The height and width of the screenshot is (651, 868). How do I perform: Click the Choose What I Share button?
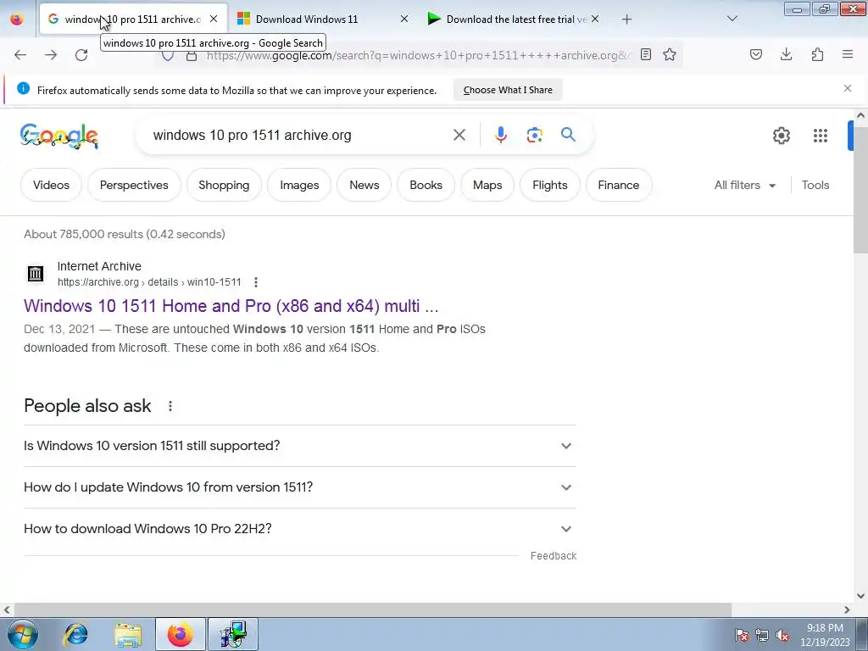(508, 90)
